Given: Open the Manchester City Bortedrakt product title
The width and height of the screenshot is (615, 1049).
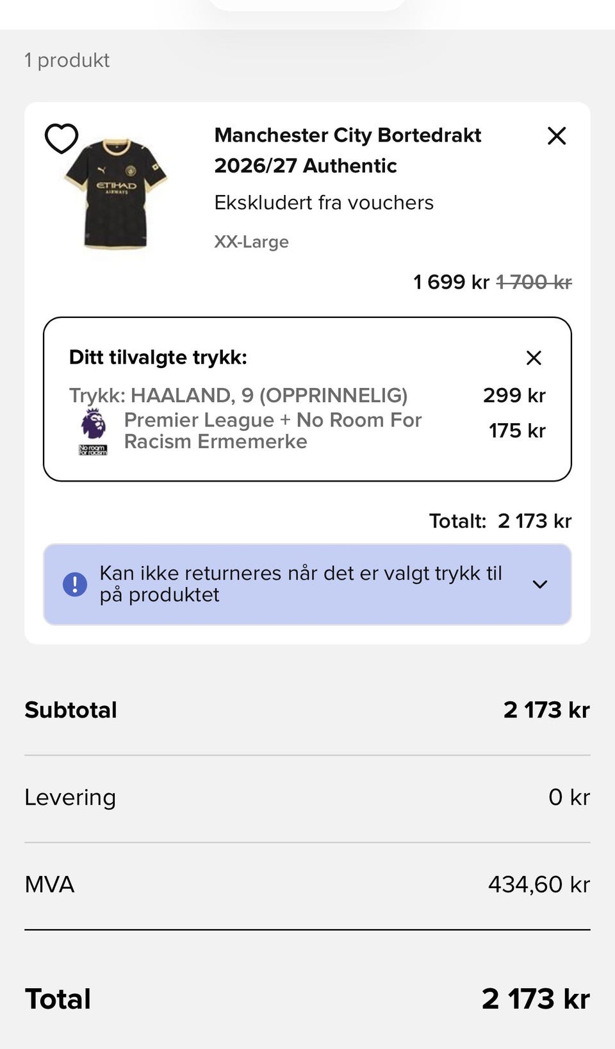Looking at the screenshot, I should point(348,150).
